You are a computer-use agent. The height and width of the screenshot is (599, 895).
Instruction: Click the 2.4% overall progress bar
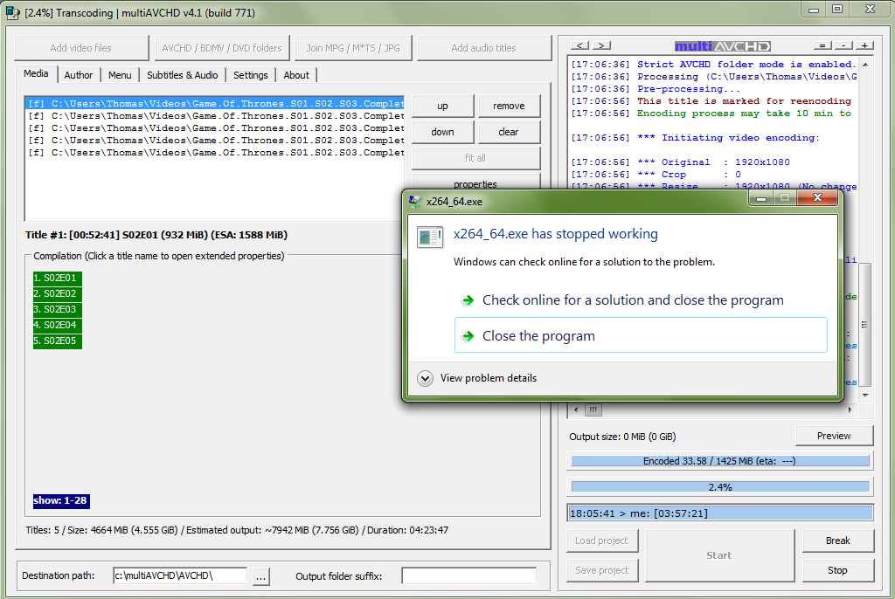click(x=720, y=487)
